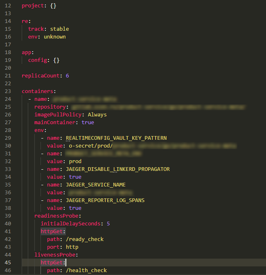The image size is (266, 275).
Task: Click the 'initialDelaySeconds' key
Action: pos(70,224)
